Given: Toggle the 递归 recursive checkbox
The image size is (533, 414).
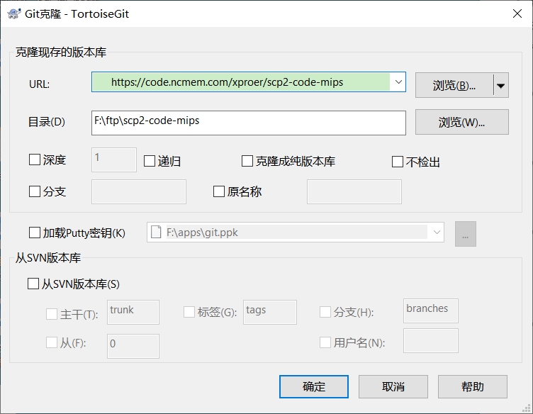Looking at the screenshot, I should (x=150, y=161).
